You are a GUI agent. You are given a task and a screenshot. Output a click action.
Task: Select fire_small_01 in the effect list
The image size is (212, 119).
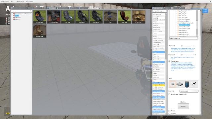coord(183,12)
